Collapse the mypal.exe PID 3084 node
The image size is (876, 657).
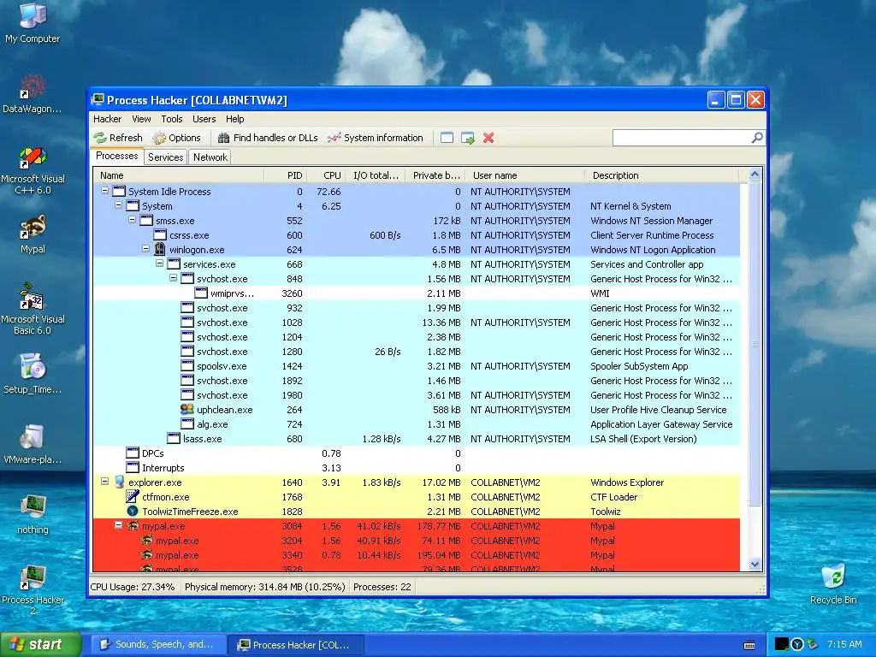click(118, 524)
